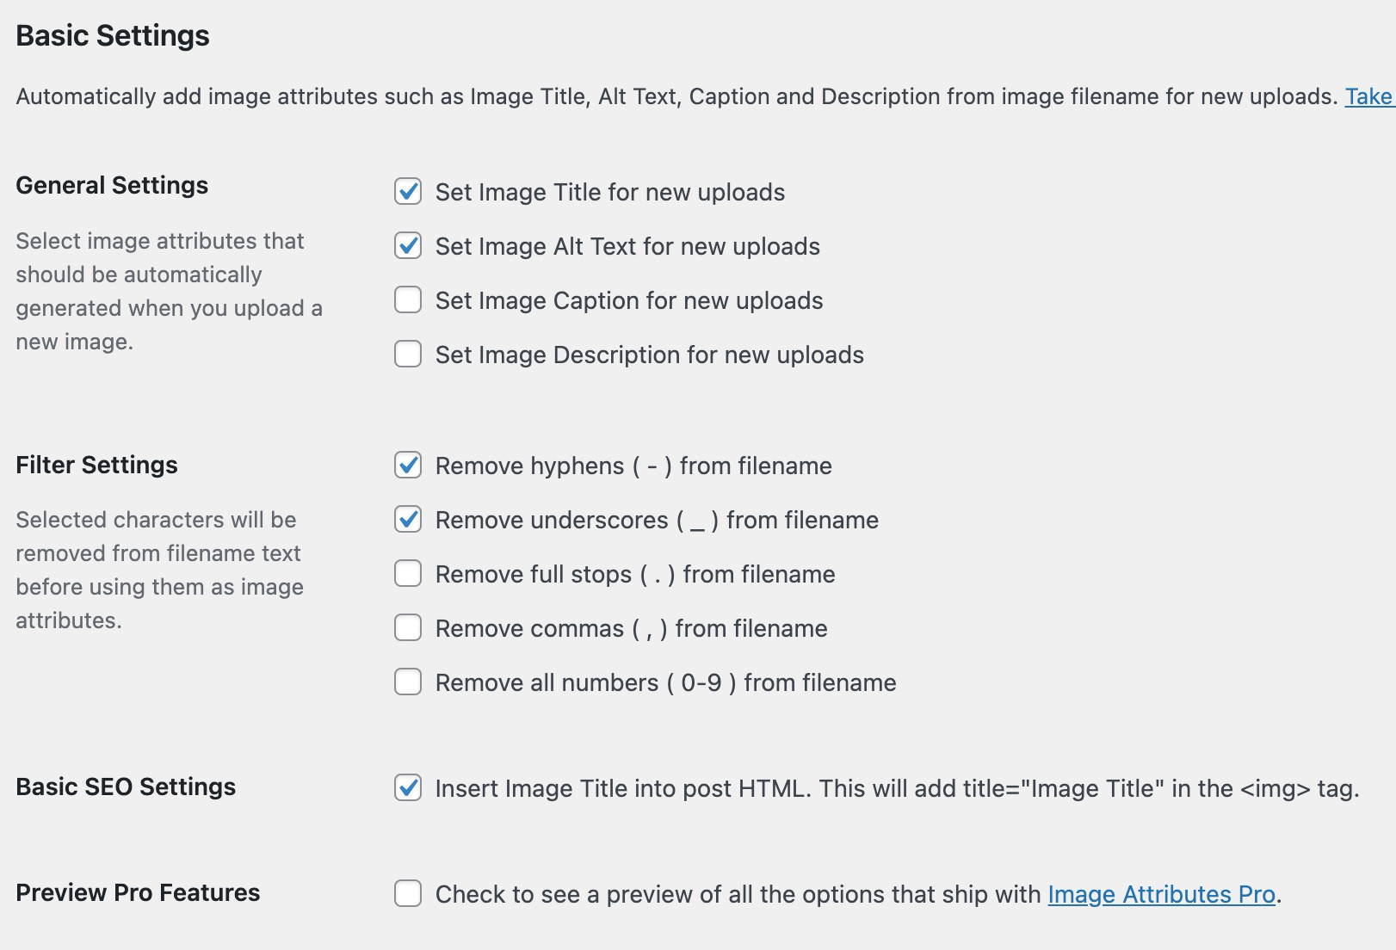Tick the Remove all numbers from filename checkbox
Screen dimensions: 1396x950
click(x=408, y=682)
